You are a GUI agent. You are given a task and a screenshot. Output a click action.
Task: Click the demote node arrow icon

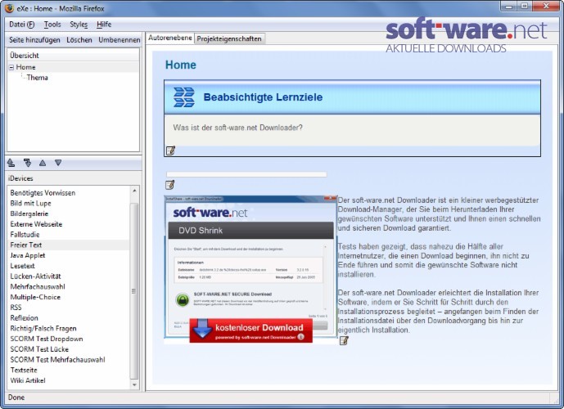(x=27, y=163)
